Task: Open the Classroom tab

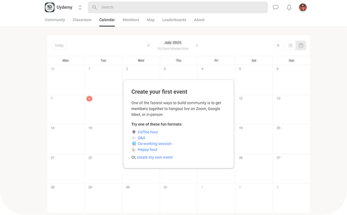Action: [82, 20]
